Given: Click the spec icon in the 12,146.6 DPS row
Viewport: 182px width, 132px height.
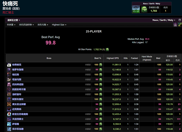Looking at the screenshot, I should [101, 70].
